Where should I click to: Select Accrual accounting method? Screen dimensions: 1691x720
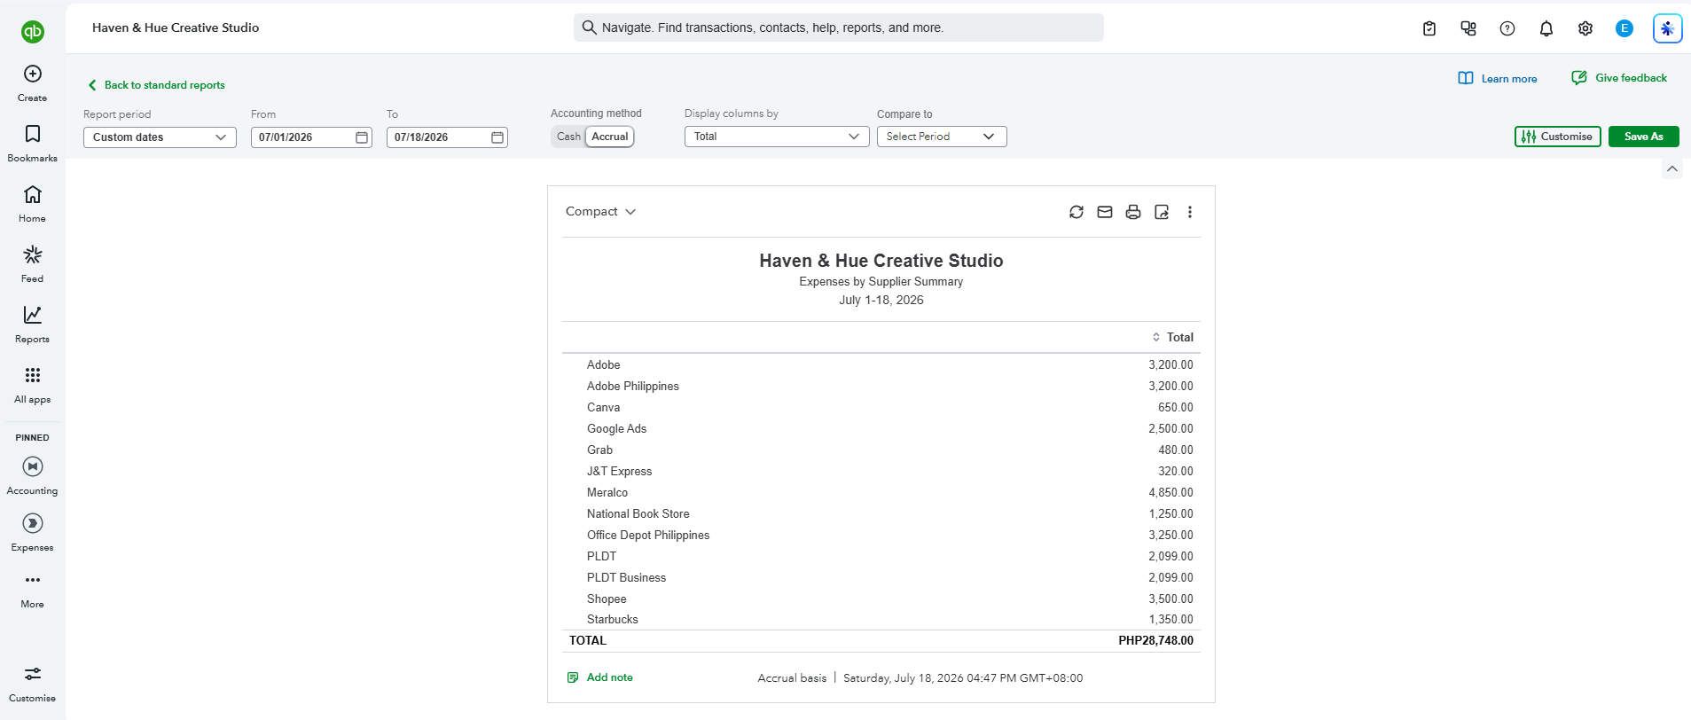610,137
